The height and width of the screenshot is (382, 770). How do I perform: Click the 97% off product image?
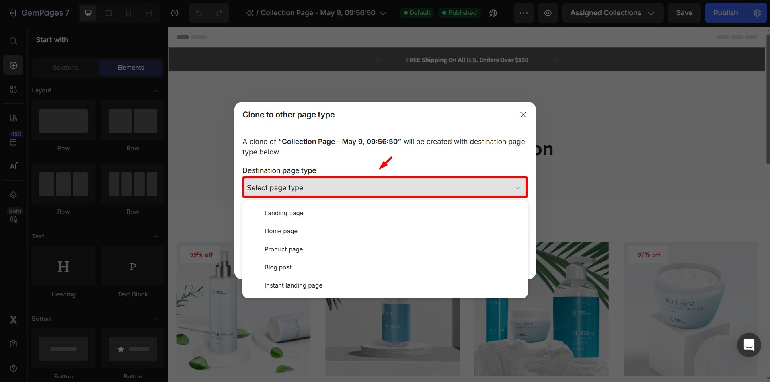click(x=690, y=309)
